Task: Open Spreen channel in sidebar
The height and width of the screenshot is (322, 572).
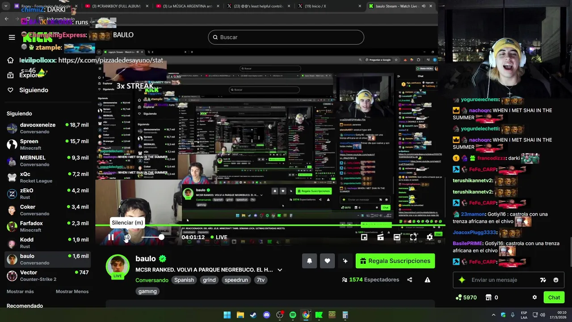Action: click(47, 144)
